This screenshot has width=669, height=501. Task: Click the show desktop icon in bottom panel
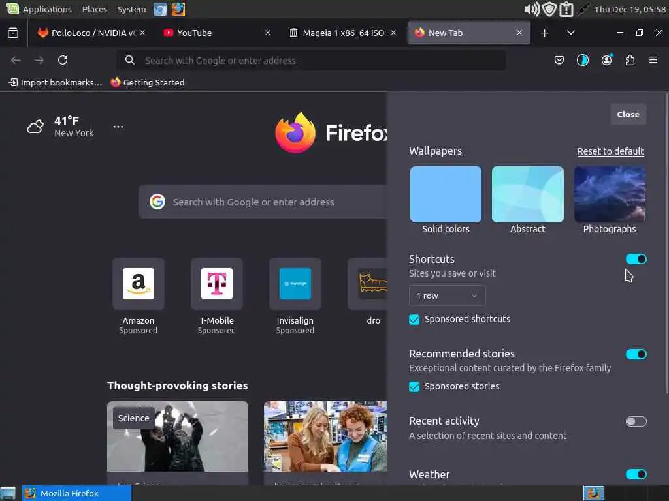coord(8,493)
